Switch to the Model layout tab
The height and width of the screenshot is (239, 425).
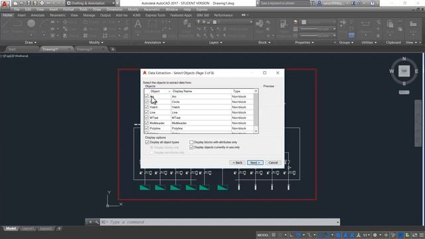tap(11, 228)
